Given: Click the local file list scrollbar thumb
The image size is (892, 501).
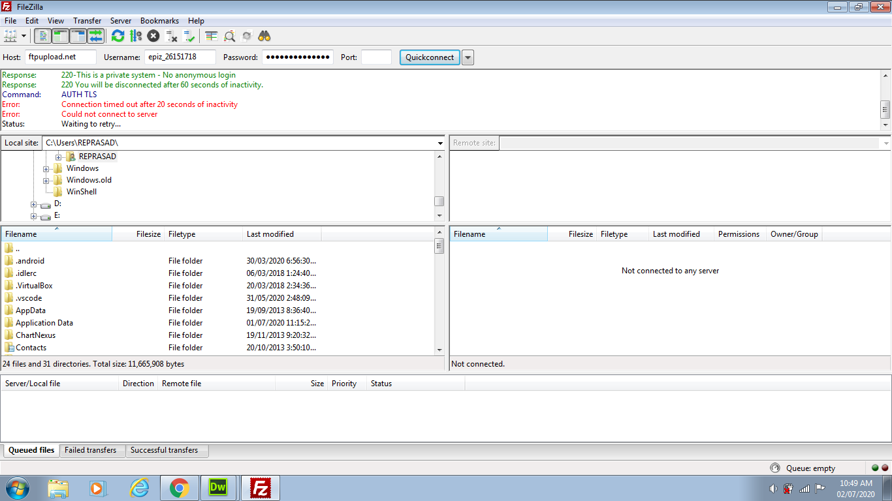Looking at the screenshot, I should click(x=439, y=246).
